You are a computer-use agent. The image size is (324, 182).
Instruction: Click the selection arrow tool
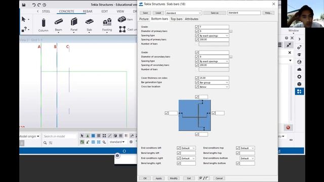pyautogui.click(x=24, y=19)
